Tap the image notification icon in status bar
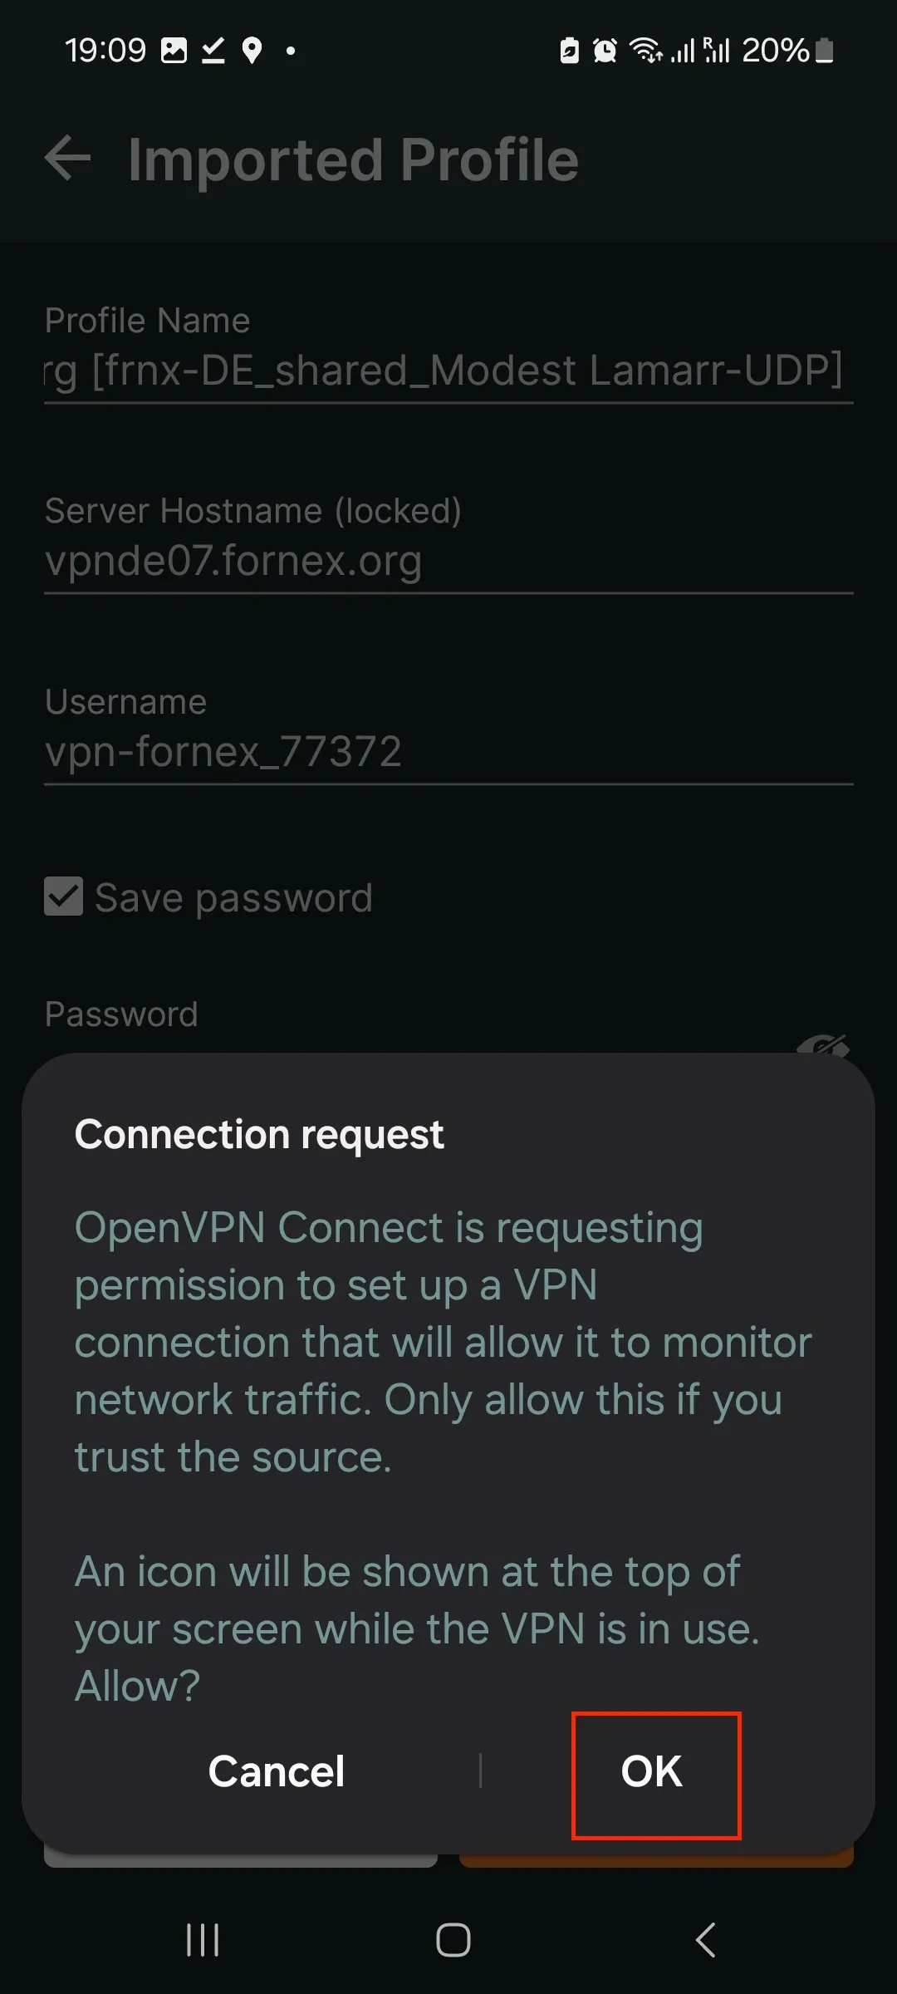Image resolution: width=897 pixels, height=1994 pixels. 174,51
